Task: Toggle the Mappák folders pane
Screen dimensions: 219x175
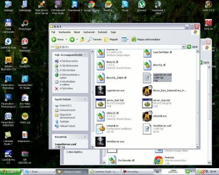Action: click(x=111, y=39)
